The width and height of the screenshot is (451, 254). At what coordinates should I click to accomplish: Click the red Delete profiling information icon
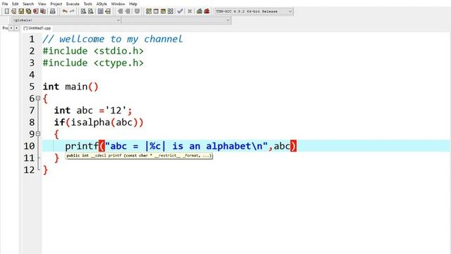pos(206,11)
